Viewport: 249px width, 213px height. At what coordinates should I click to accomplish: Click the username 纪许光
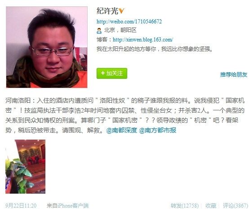[107, 11]
